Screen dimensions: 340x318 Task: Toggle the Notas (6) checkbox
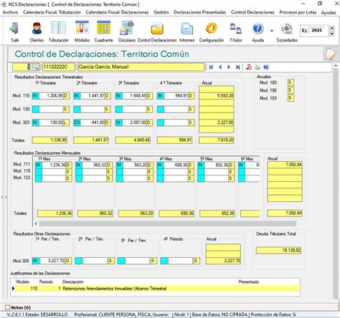[8, 307]
